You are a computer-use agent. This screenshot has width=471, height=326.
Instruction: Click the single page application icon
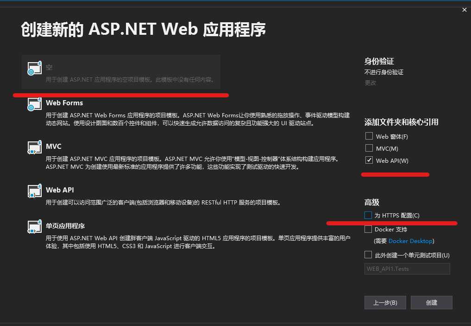35,227
